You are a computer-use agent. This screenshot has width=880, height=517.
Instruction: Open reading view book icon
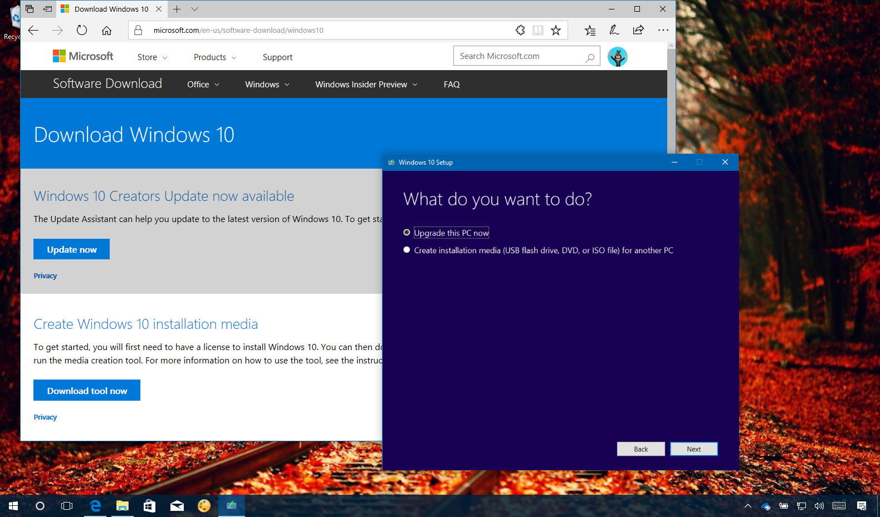pos(538,31)
